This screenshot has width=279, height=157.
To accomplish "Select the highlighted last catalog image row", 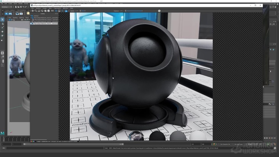I will point(45,24).
